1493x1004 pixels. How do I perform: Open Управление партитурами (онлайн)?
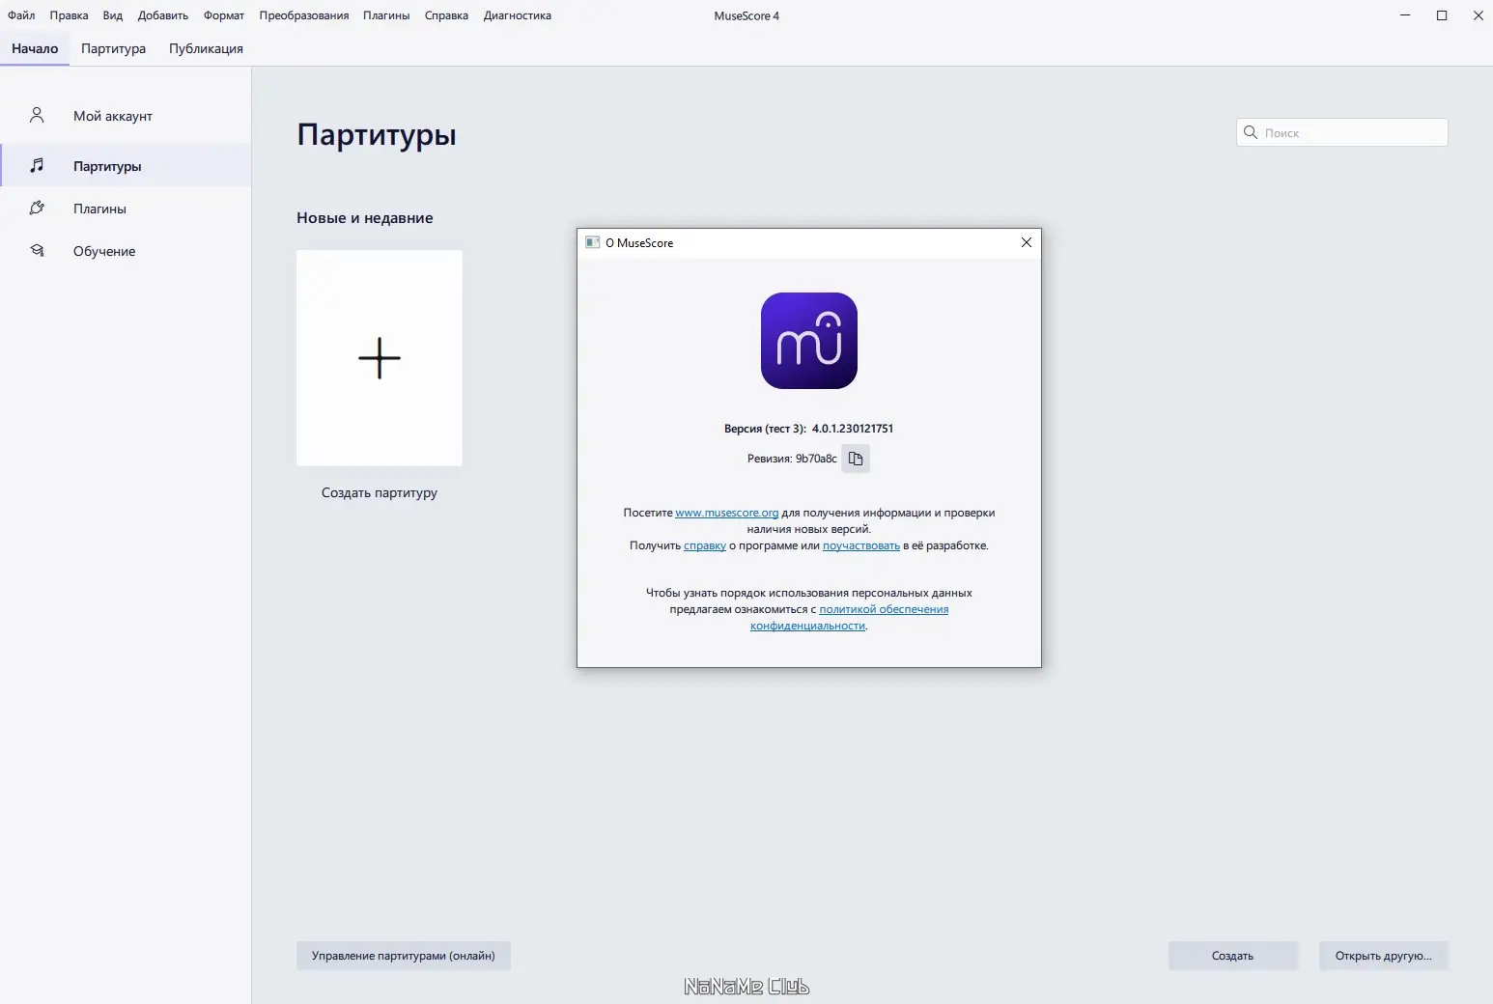tap(404, 955)
